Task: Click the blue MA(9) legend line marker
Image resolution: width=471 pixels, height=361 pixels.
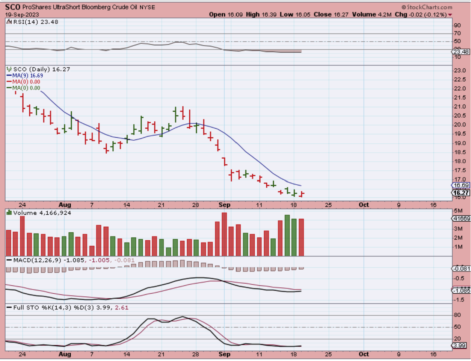Action: tap(9, 76)
